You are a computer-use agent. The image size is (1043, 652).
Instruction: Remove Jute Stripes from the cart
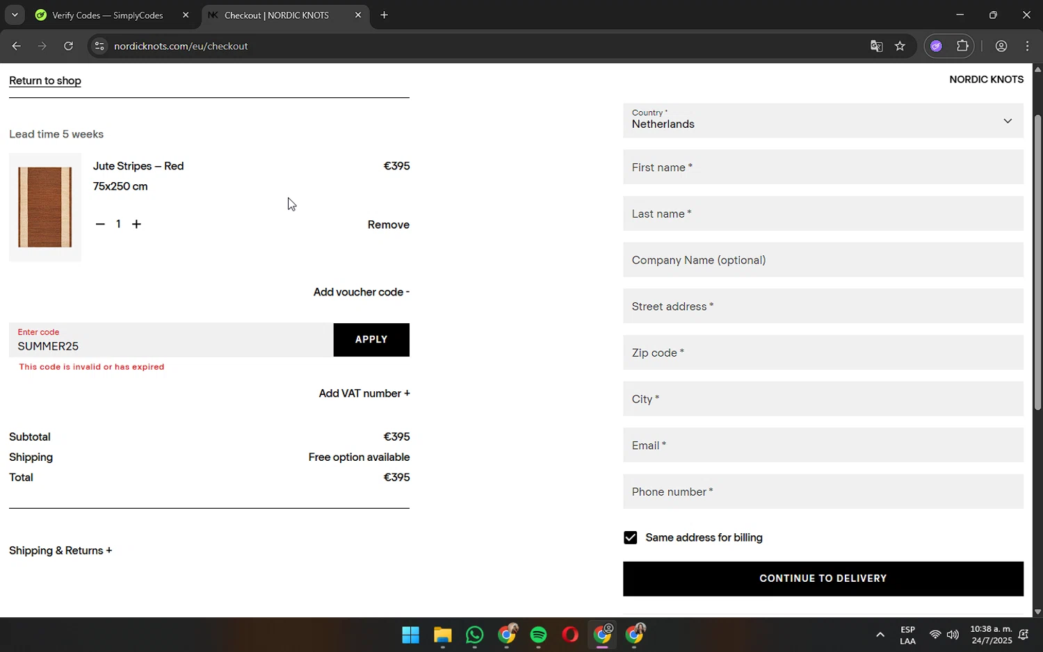(388, 225)
